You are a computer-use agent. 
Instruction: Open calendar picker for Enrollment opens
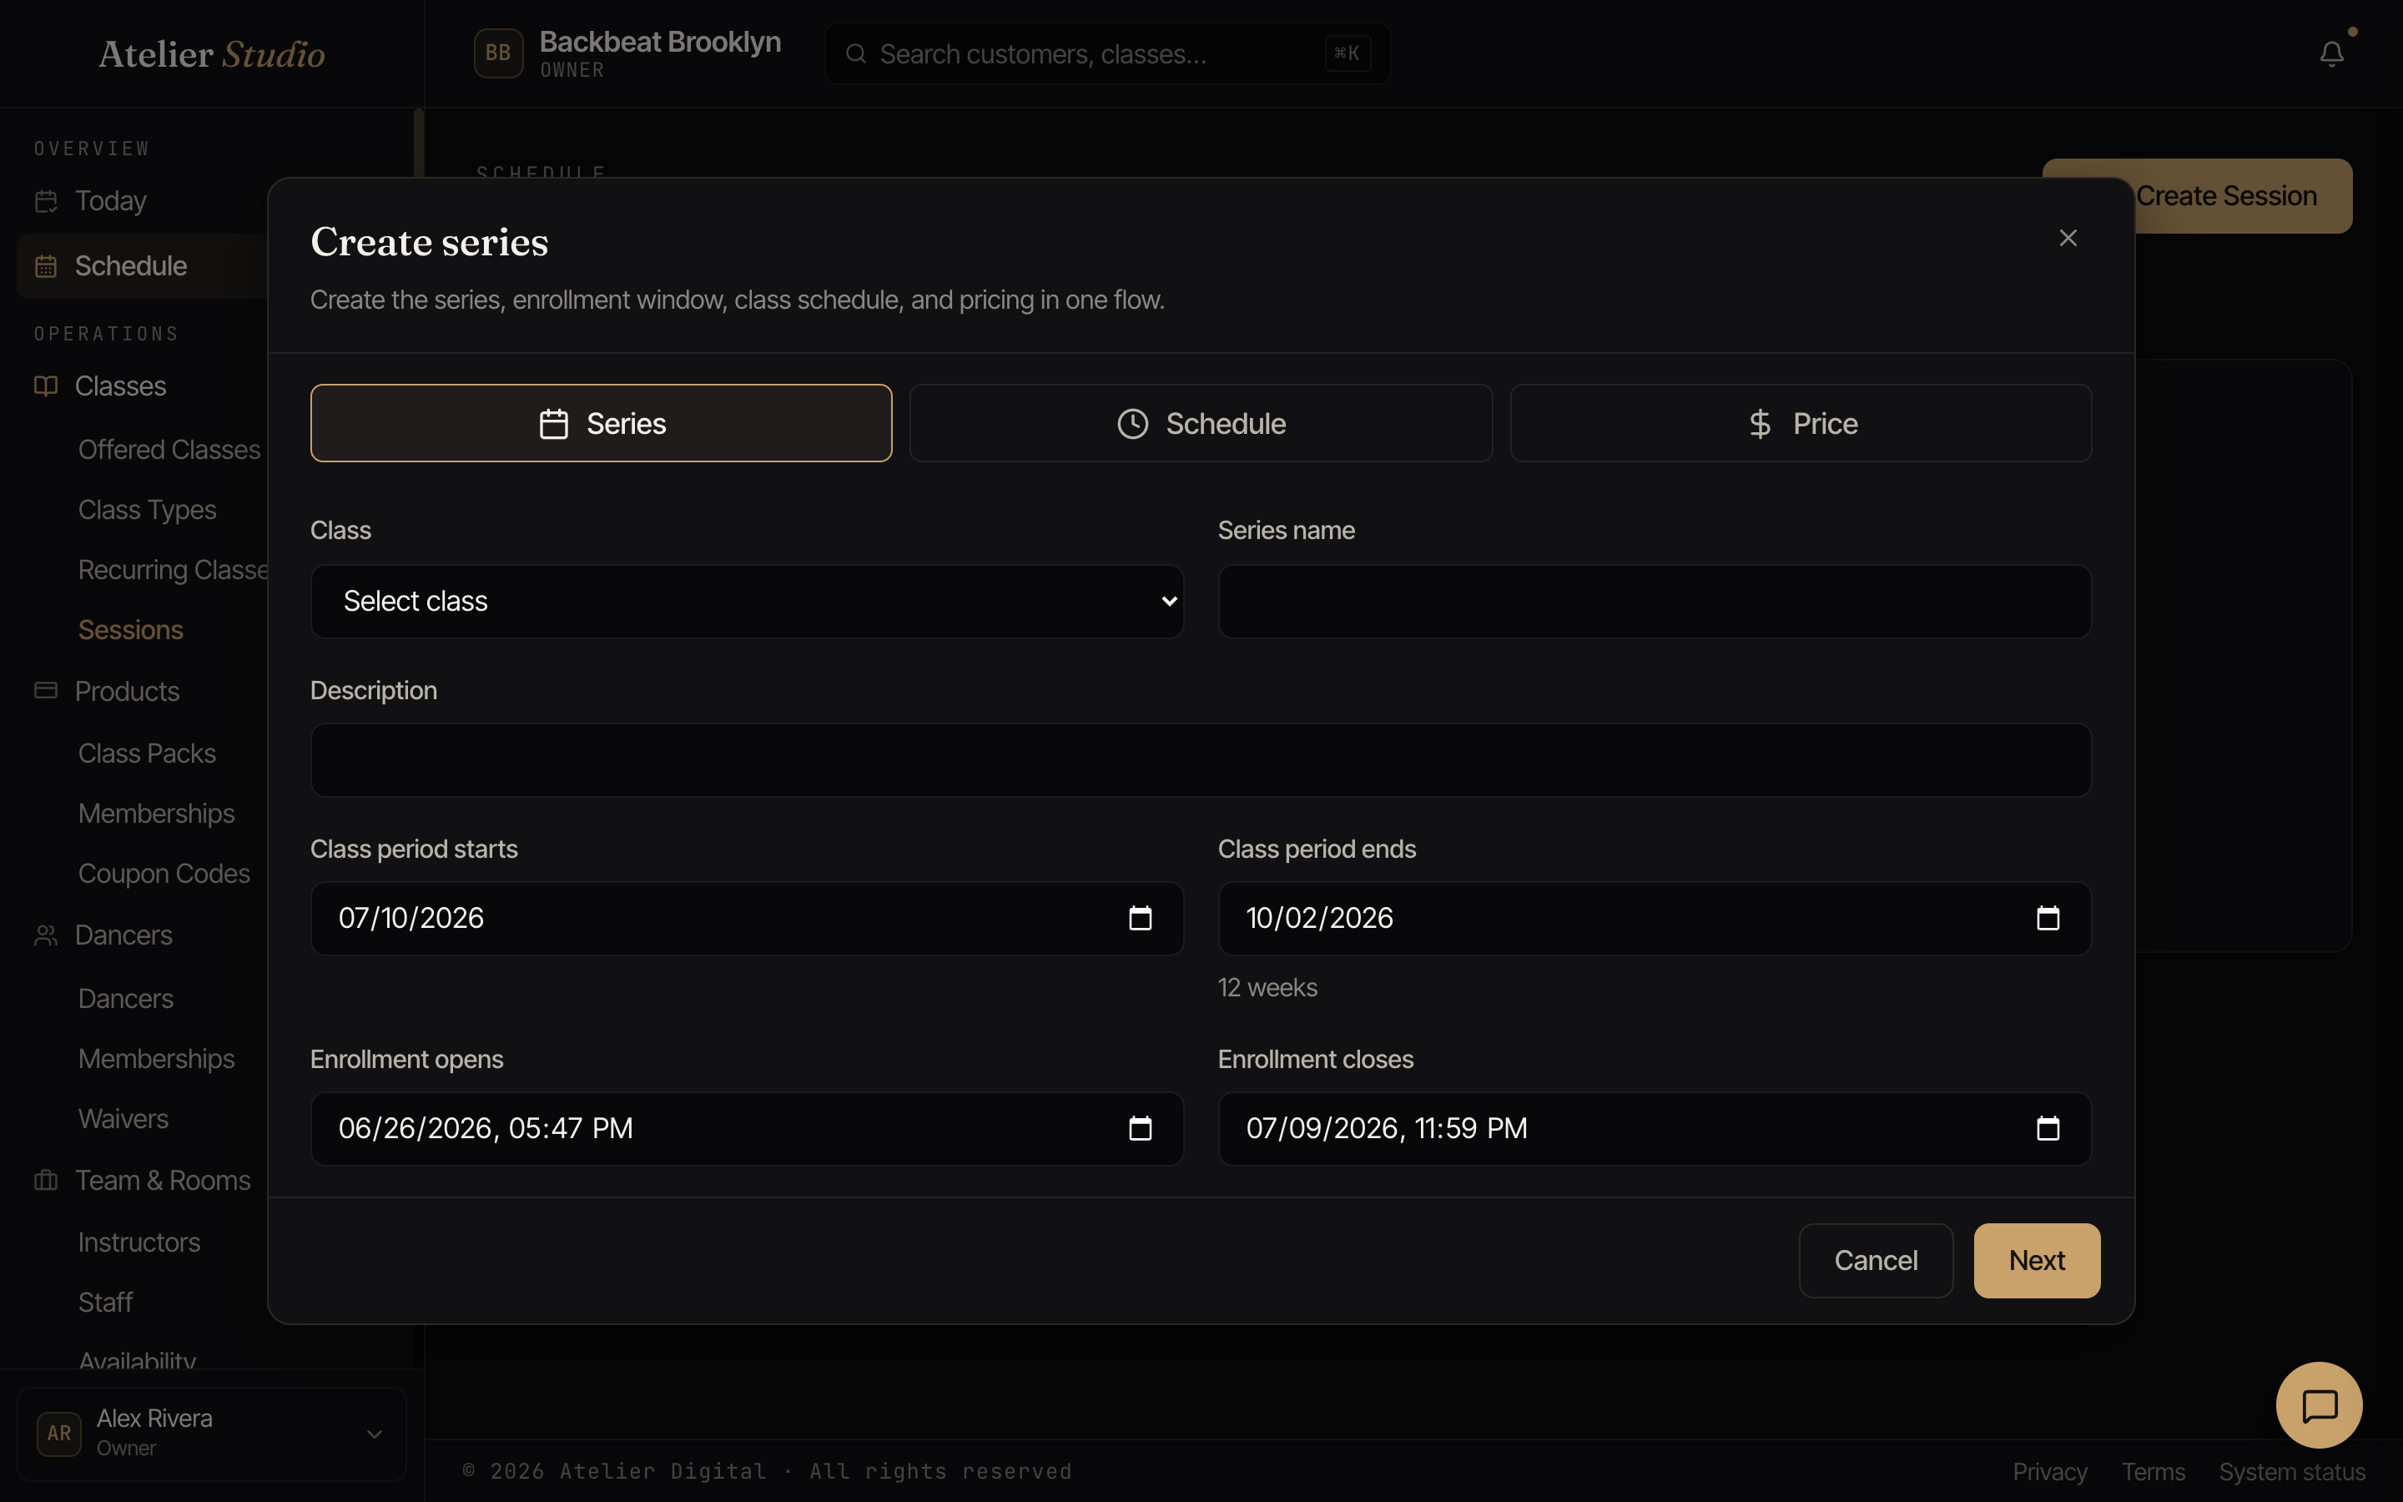coord(1140,1128)
